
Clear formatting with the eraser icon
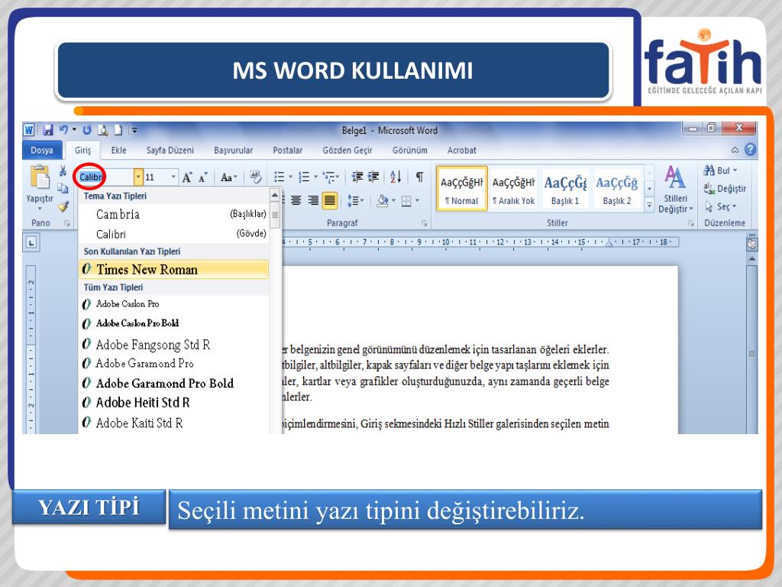coord(256,177)
